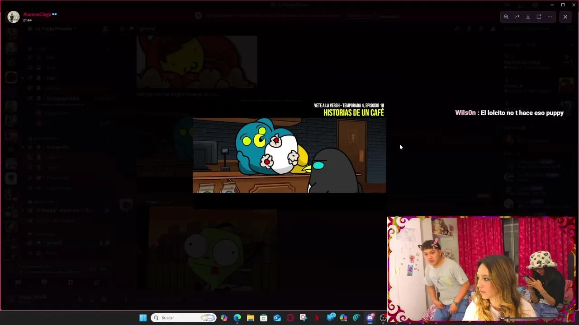Open Microsoft Store from the taskbar
The height and width of the screenshot is (325, 579).
[x=264, y=318]
